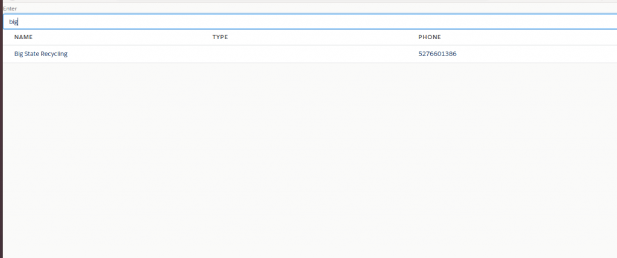This screenshot has width=617, height=258.
Task: Sort by the NAME column header
Action: coord(23,37)
